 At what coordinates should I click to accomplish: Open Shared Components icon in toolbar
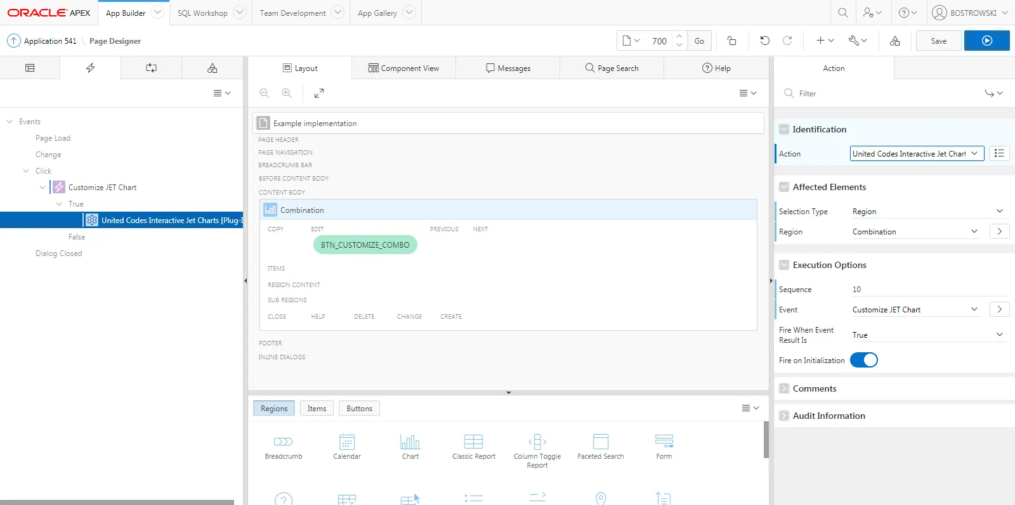[x=894, y=41]
